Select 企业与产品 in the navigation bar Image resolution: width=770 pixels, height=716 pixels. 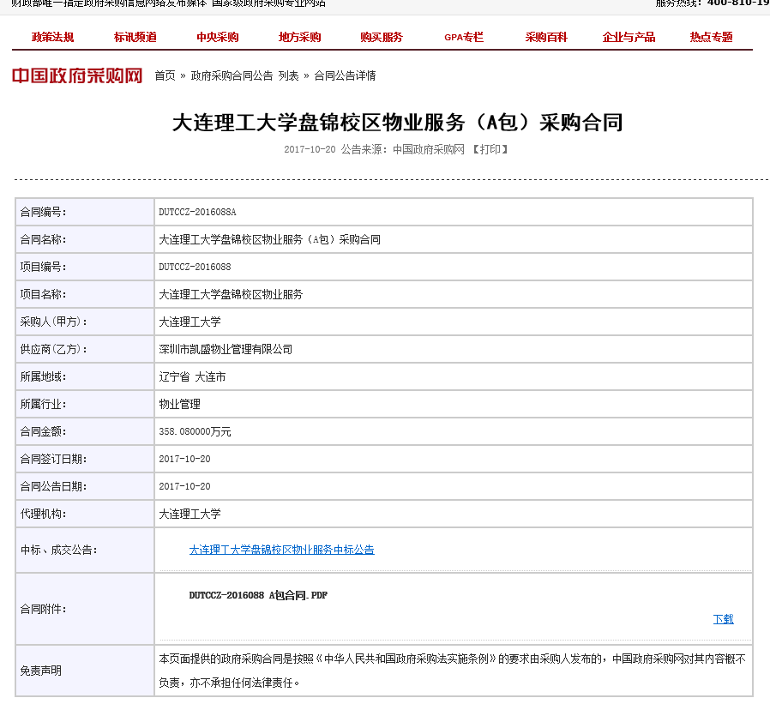pos(629,37)
